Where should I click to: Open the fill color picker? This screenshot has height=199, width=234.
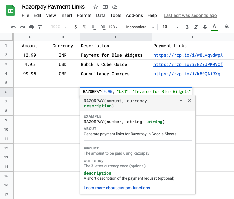pyautogui.click(x=227, y=27)
